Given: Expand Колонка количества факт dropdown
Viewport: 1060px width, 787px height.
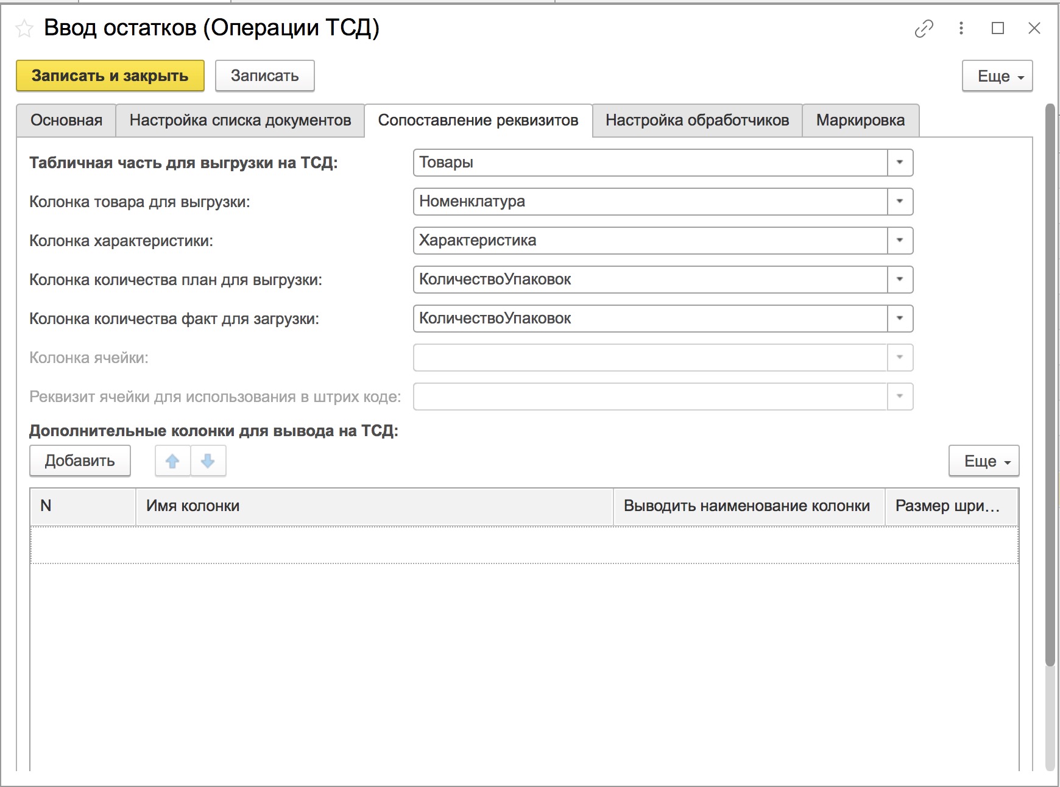Looking at the screenshot, I should click(x=900, y=319).
